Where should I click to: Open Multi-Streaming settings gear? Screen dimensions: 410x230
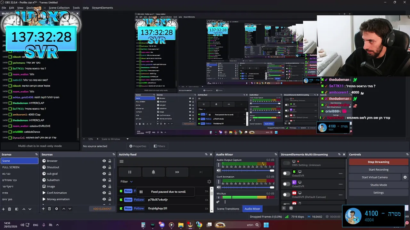[291, 208]
